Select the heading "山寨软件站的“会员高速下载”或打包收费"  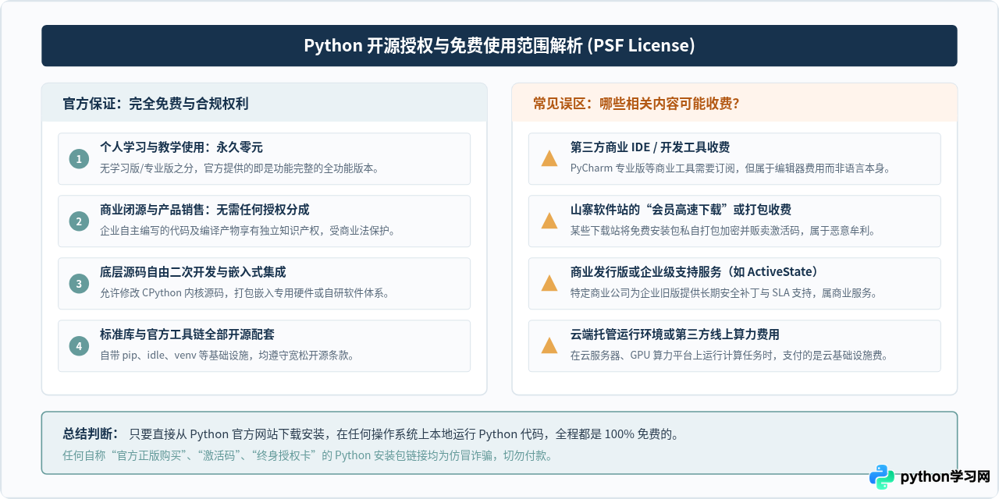pos(681,210)
